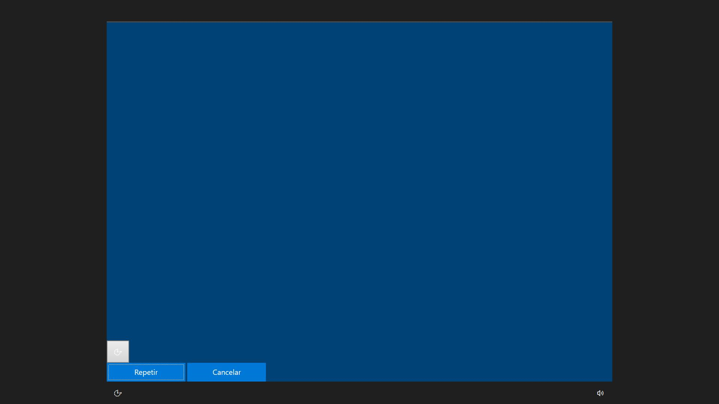Open the audio output control via the speaker symbol
The height and width of the screenshot is (404, 719).
coord(601,393)
